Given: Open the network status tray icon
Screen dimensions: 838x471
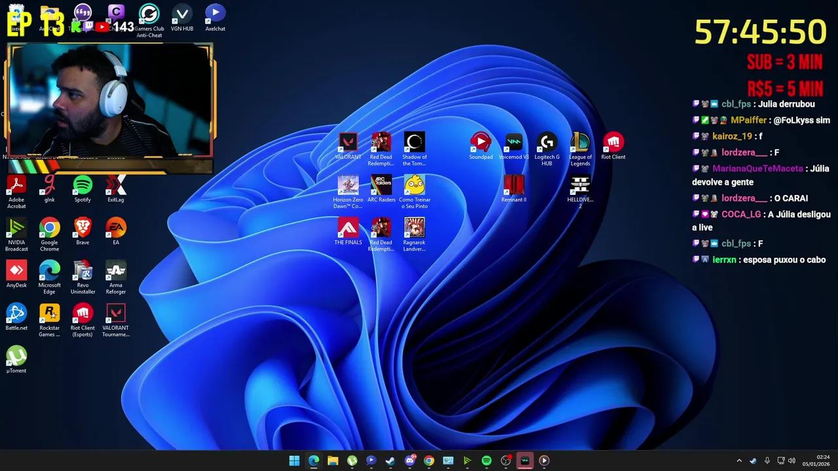Looking at the screenshot, I should [x=781, y=461].
